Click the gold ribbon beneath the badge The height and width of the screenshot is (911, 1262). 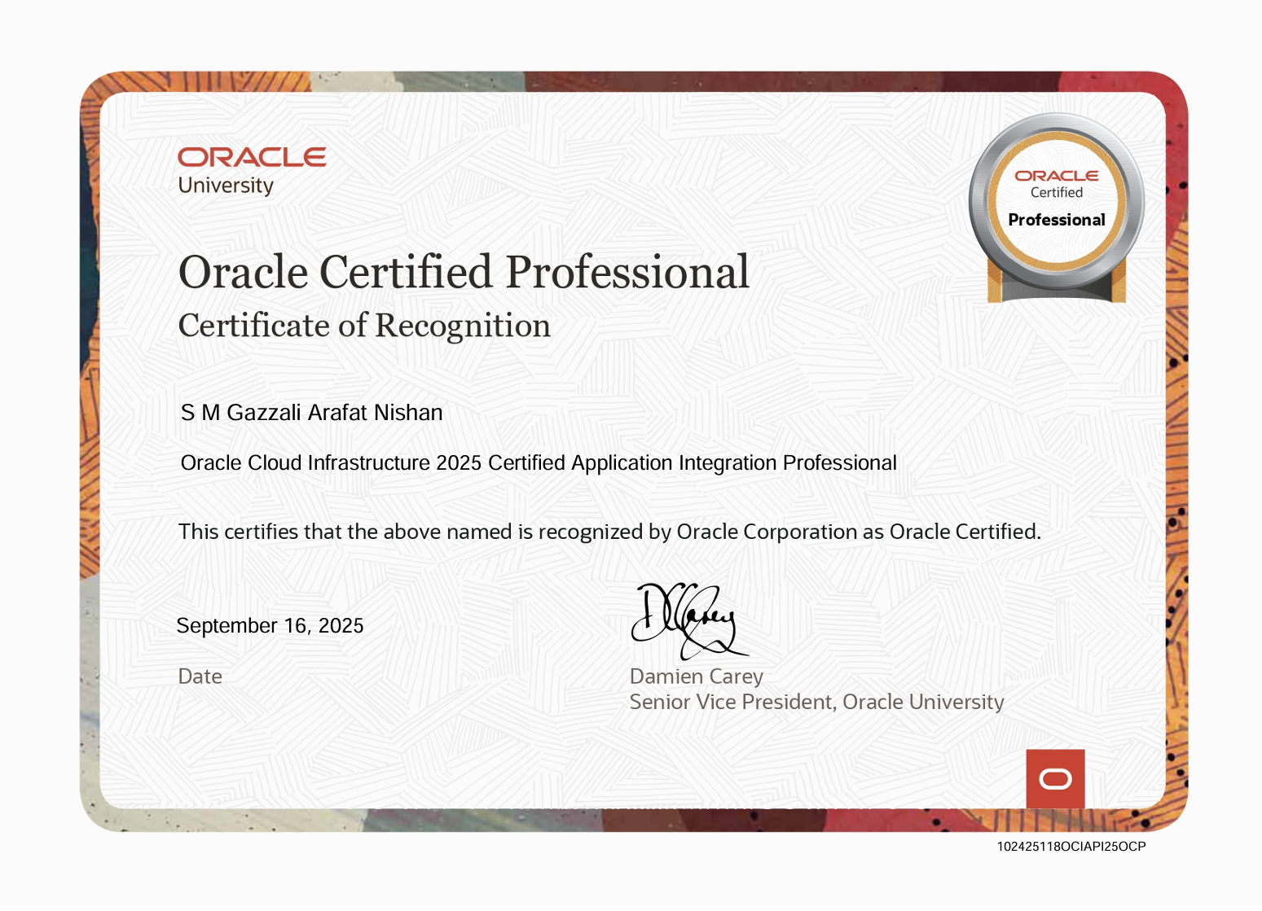coord(1056,287)
